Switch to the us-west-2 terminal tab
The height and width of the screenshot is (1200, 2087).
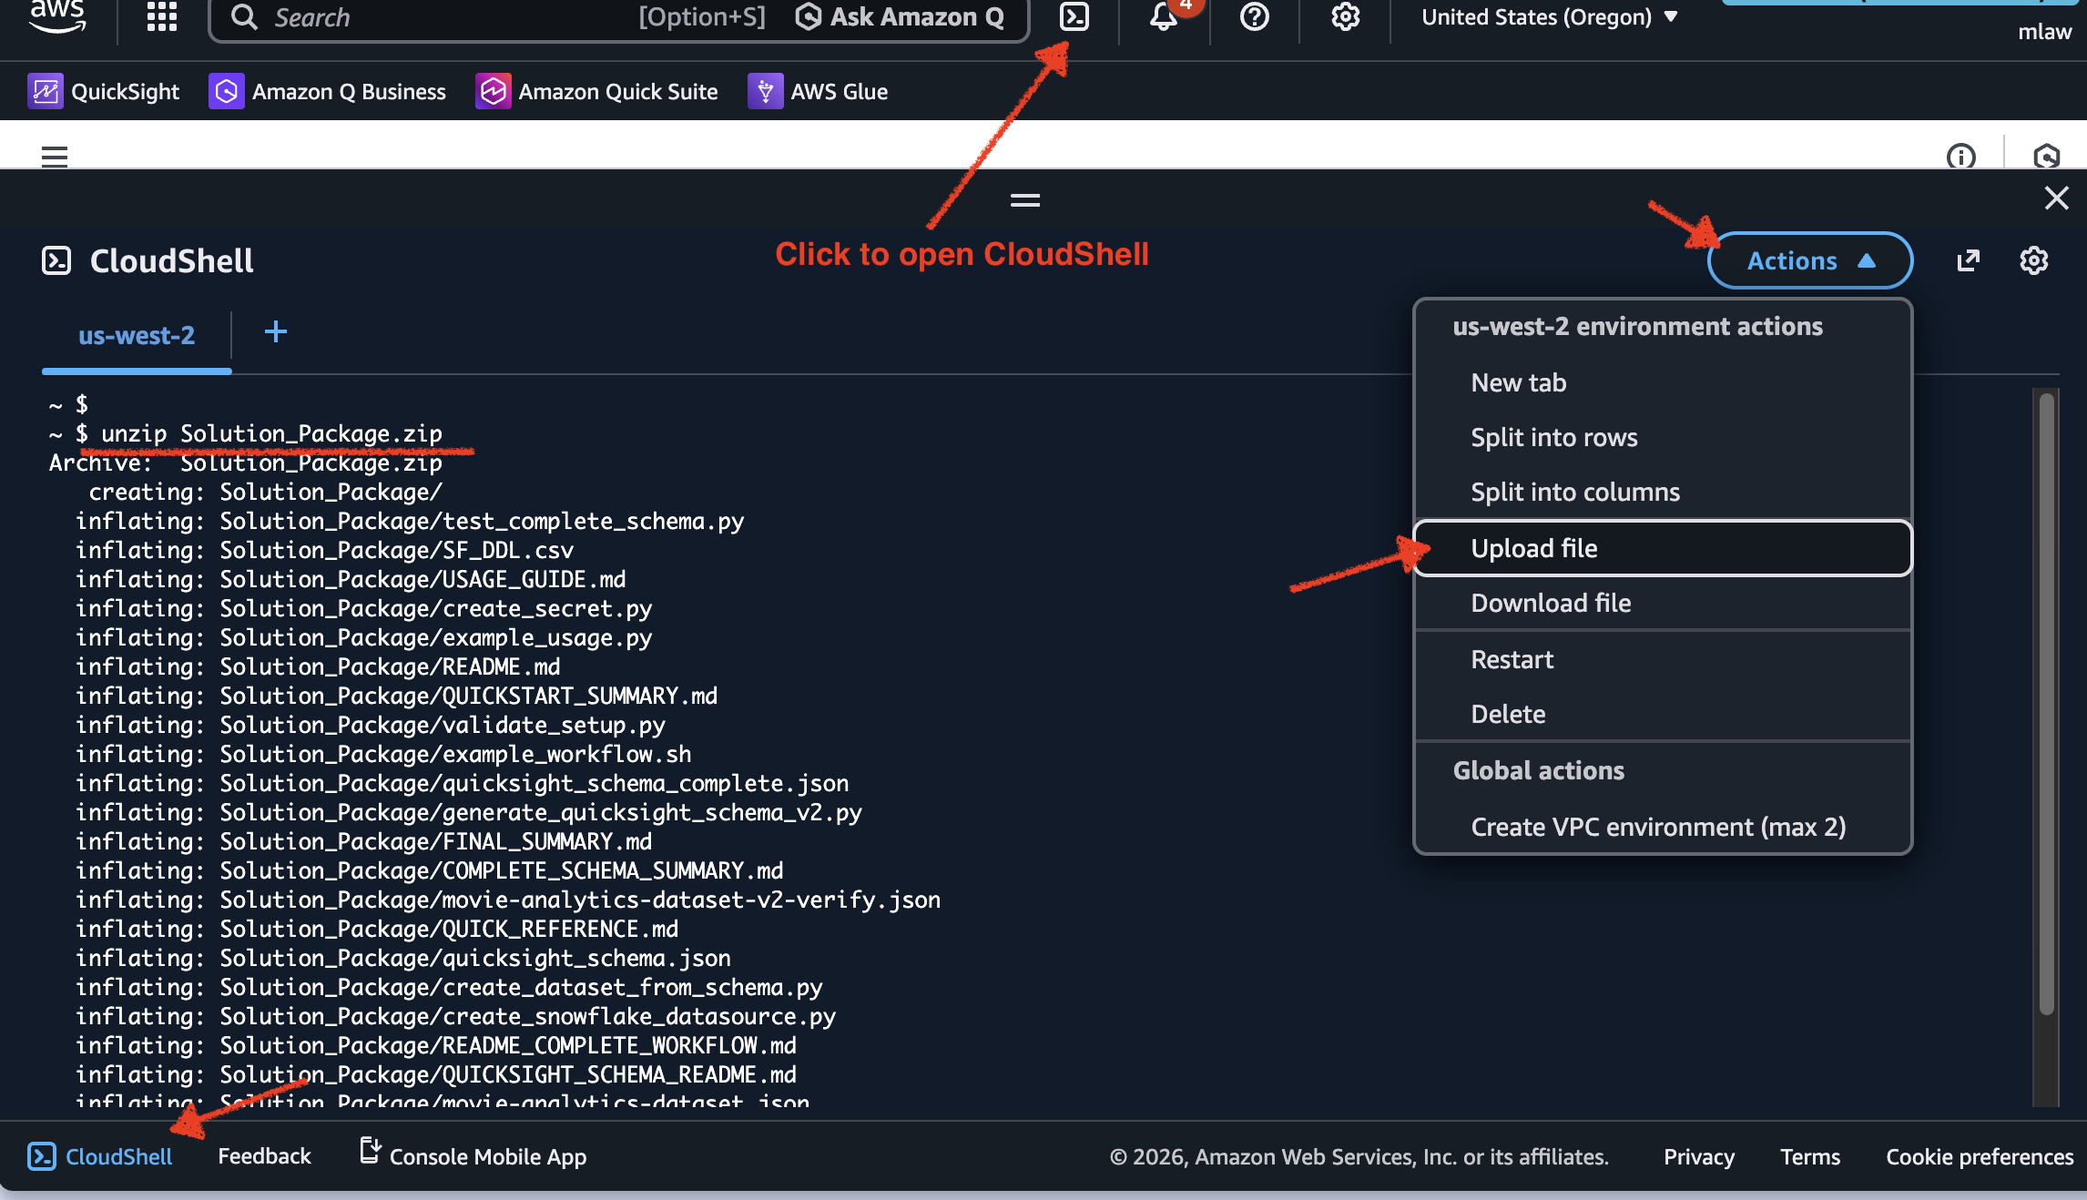(137, 336)
